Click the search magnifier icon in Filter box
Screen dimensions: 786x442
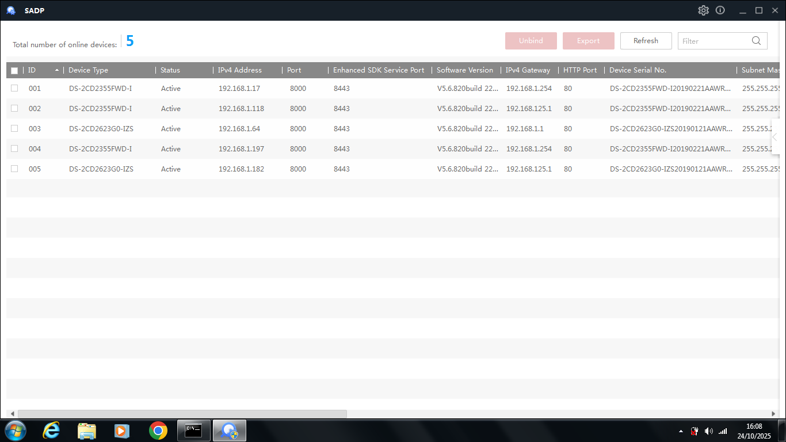coord(757,41)
